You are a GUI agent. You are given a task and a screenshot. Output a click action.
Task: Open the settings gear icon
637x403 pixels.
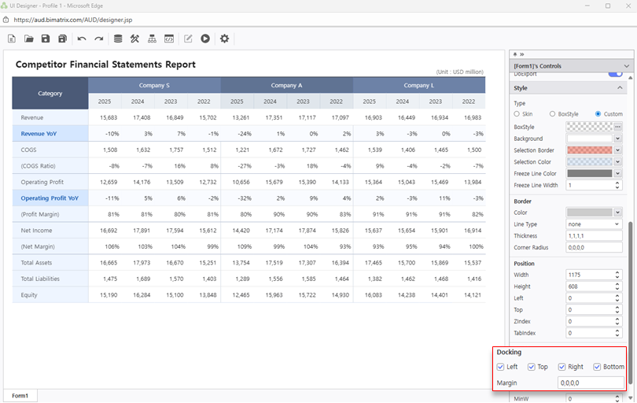tap(225, 39)
